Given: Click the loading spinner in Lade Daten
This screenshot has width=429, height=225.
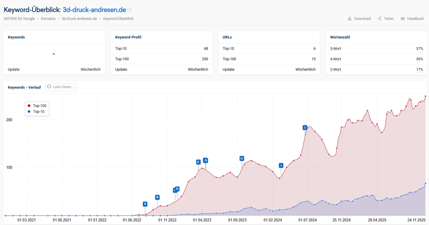Looking at the screenshot, I should (49, 87).
